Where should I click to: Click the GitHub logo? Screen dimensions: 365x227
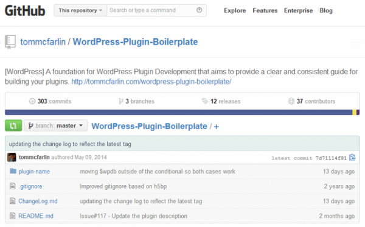(x=25, y=11)
